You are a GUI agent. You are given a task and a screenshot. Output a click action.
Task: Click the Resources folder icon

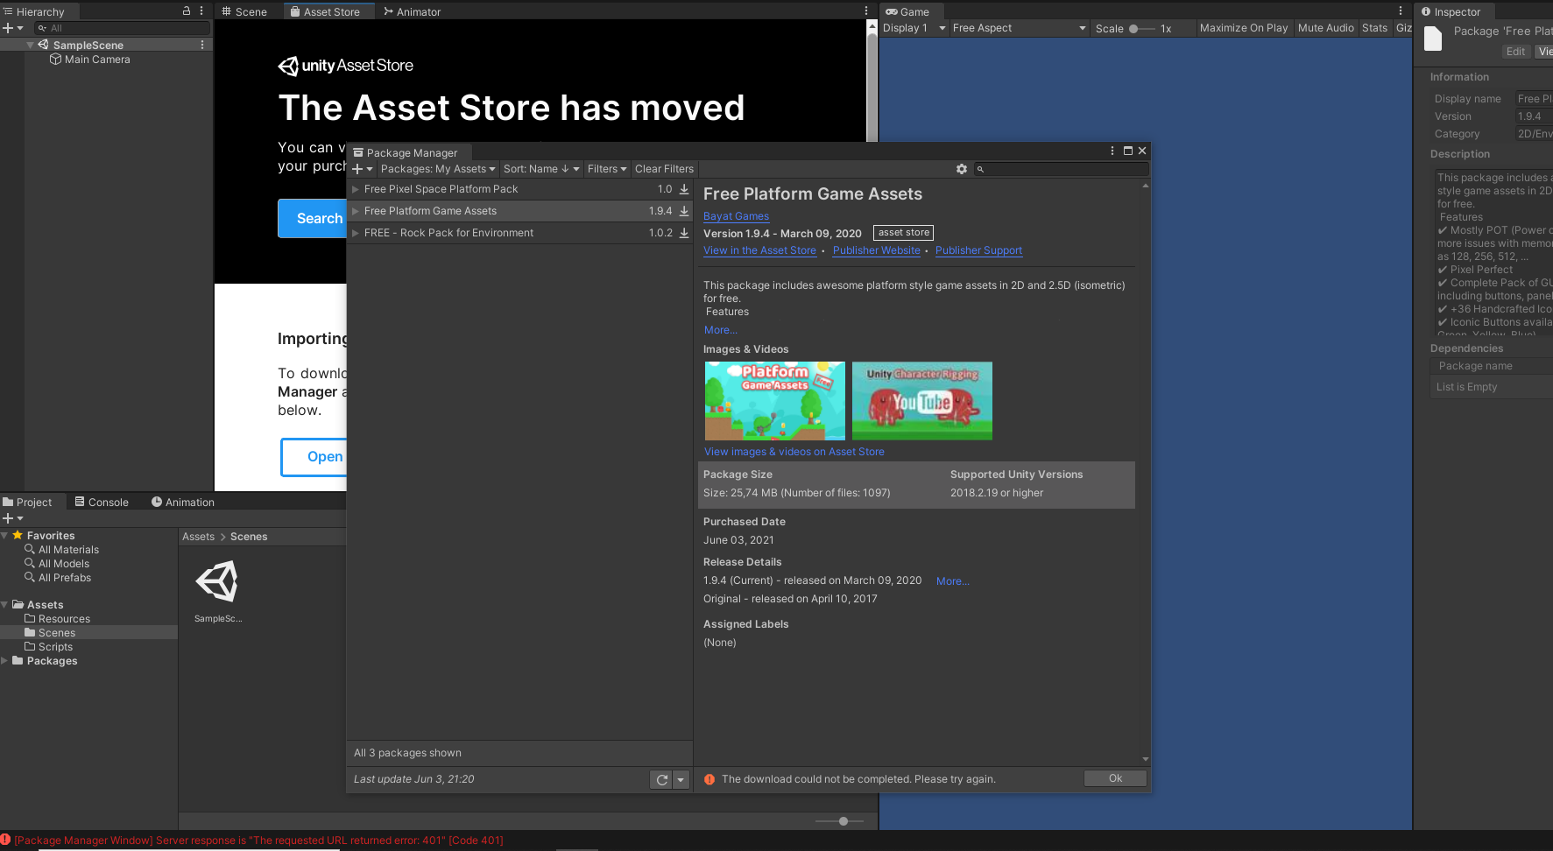tap(30, 619)
